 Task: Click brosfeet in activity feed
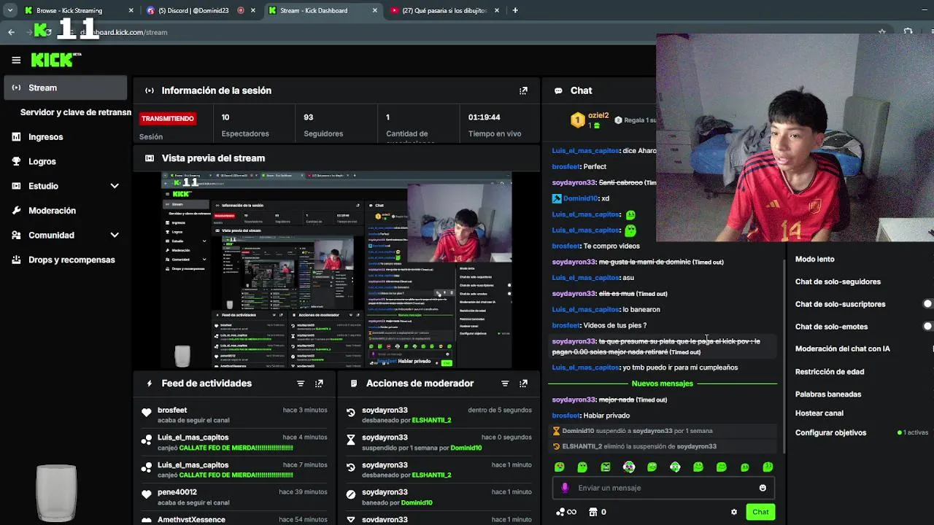172,411
